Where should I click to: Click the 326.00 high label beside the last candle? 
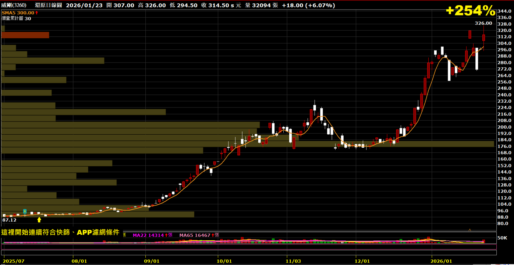[483, 23]
